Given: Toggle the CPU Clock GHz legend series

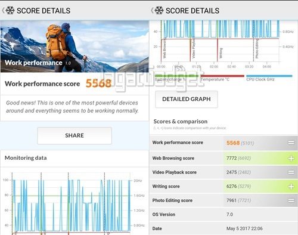Looking at the screenshot, I should pos(269,78).
